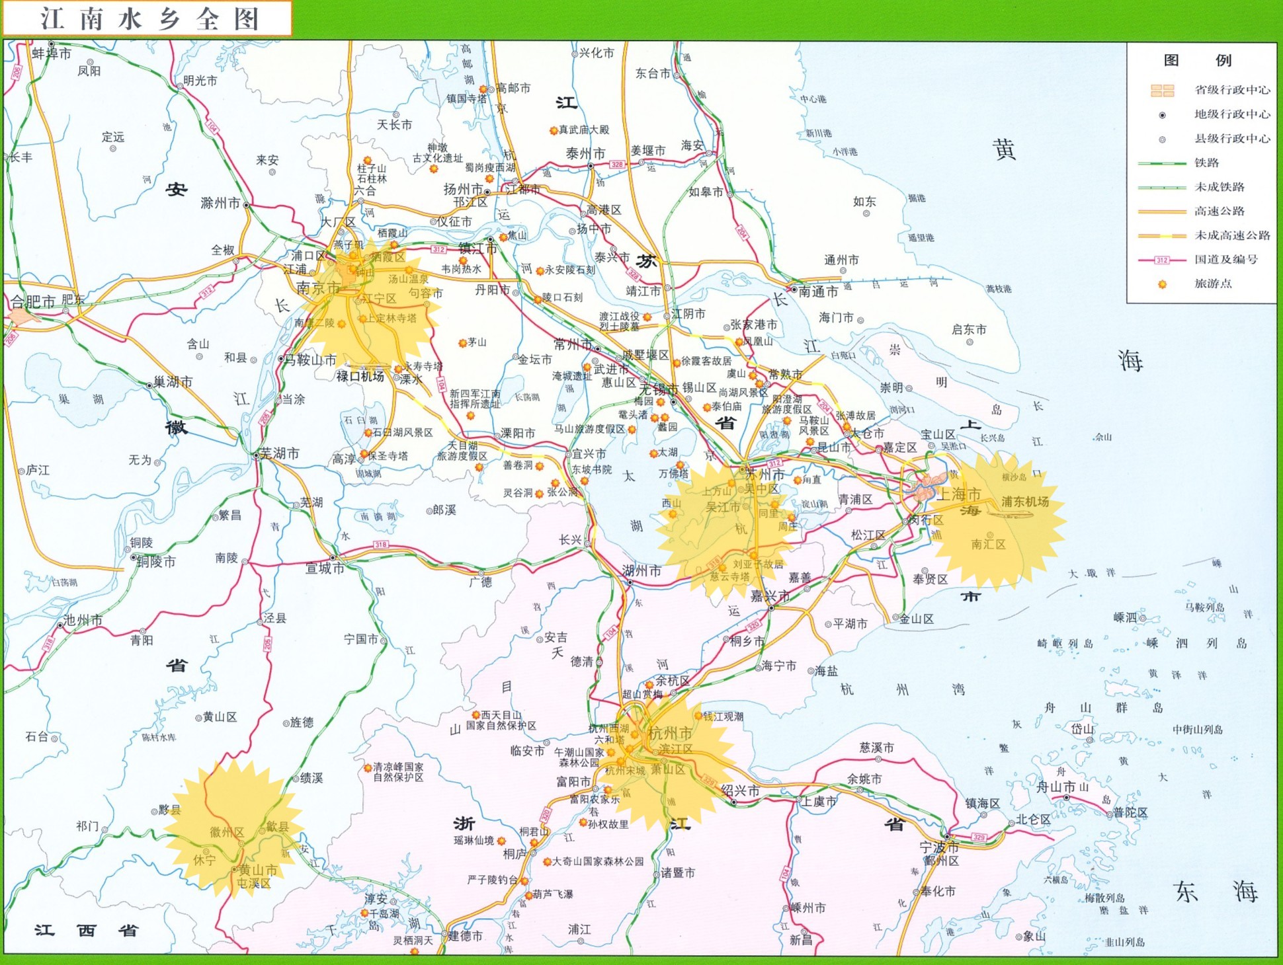This screenshot has height=965, width=1283.
Task: Click the 未成高速公路 line sample in the legend
Action: click(1161, 236)
